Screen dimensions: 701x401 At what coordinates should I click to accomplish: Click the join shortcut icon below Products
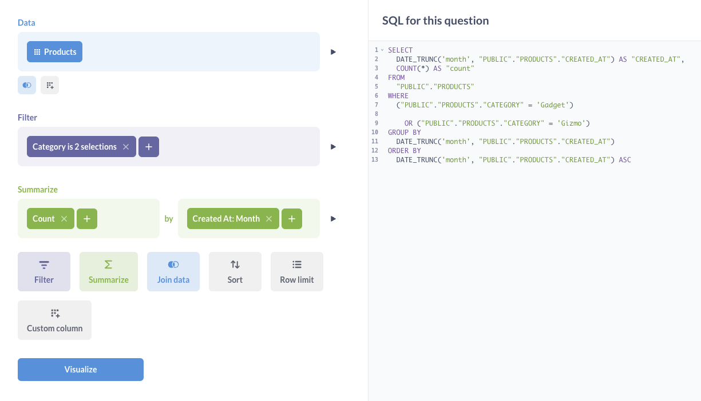pyautogui.click(x=26, y=85)
